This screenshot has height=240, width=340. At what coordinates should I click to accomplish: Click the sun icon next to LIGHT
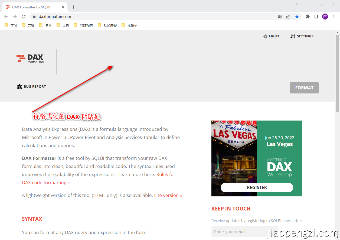coord(265,36)
